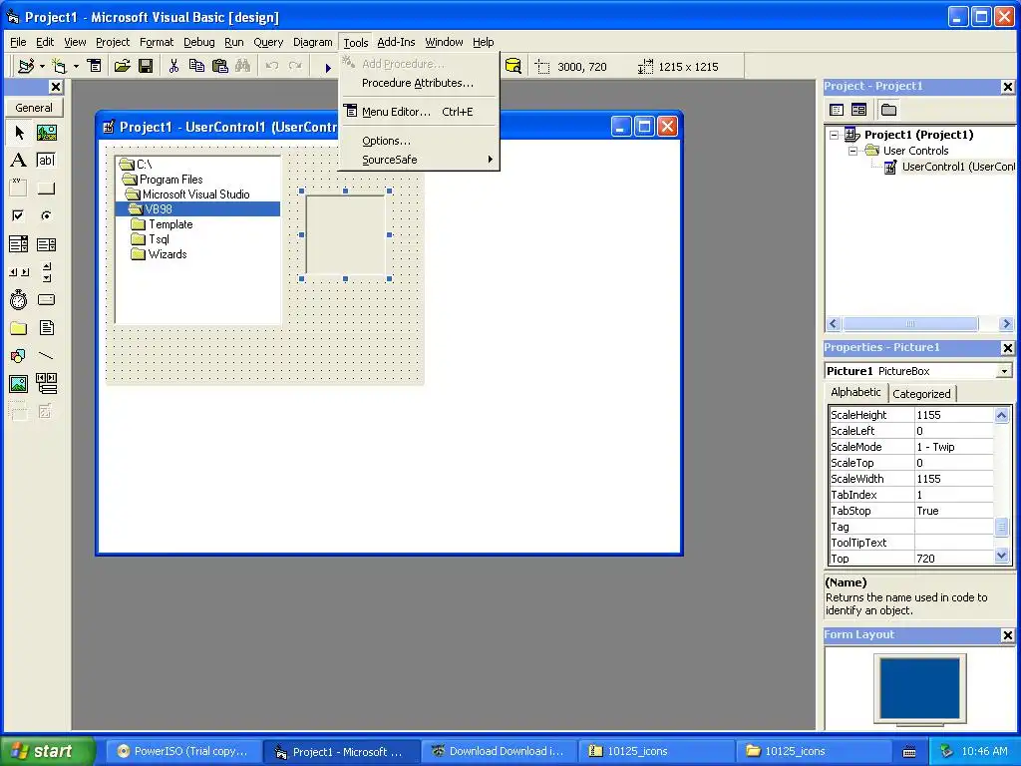The image size is (1021, 766).
Task: Switch to Download taskbar window
Action: 499,751
